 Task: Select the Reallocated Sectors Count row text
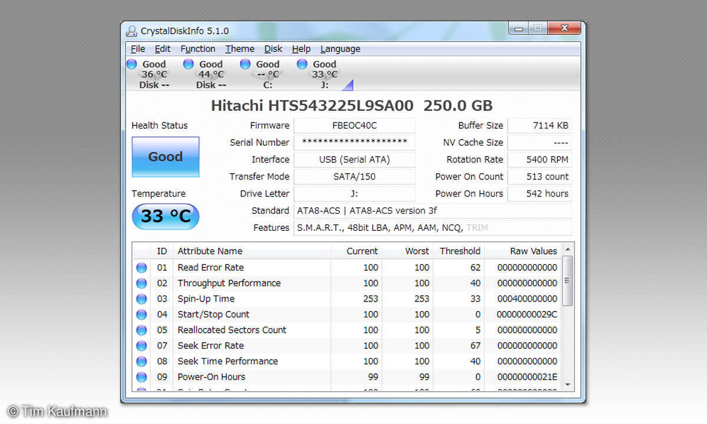232,330
